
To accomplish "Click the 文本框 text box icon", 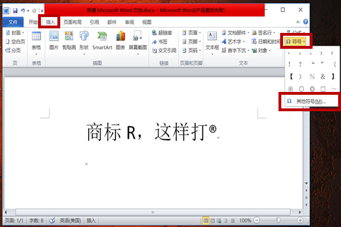I will pos(212,43).
